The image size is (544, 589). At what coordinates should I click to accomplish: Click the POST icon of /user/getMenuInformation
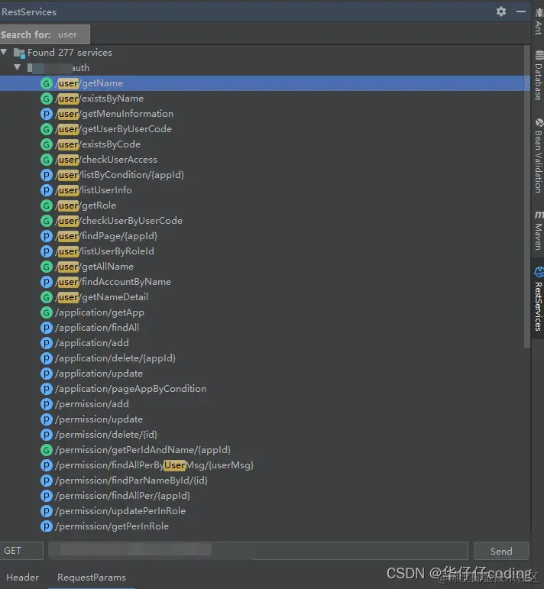[46, 114]
